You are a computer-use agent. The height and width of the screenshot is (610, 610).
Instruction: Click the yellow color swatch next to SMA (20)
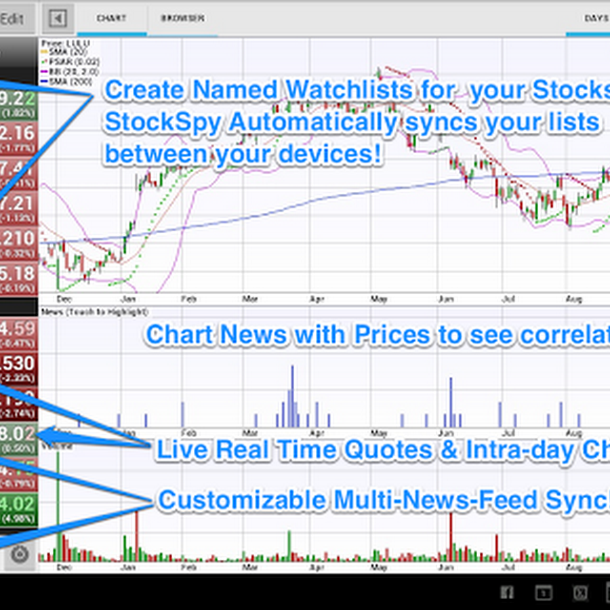(43, 52)
